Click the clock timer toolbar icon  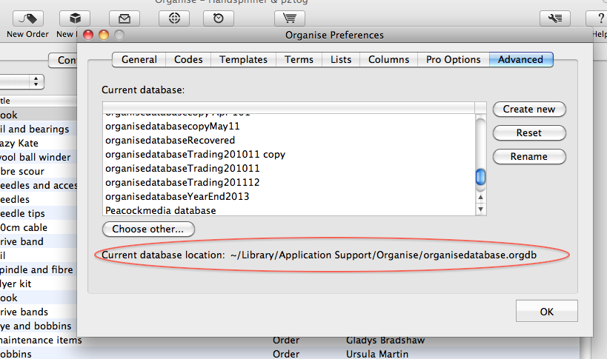219,19
